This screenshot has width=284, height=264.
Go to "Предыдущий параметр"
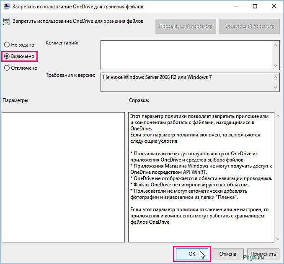186,26
